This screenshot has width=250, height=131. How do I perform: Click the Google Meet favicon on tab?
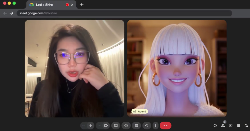tap(32, 5)
